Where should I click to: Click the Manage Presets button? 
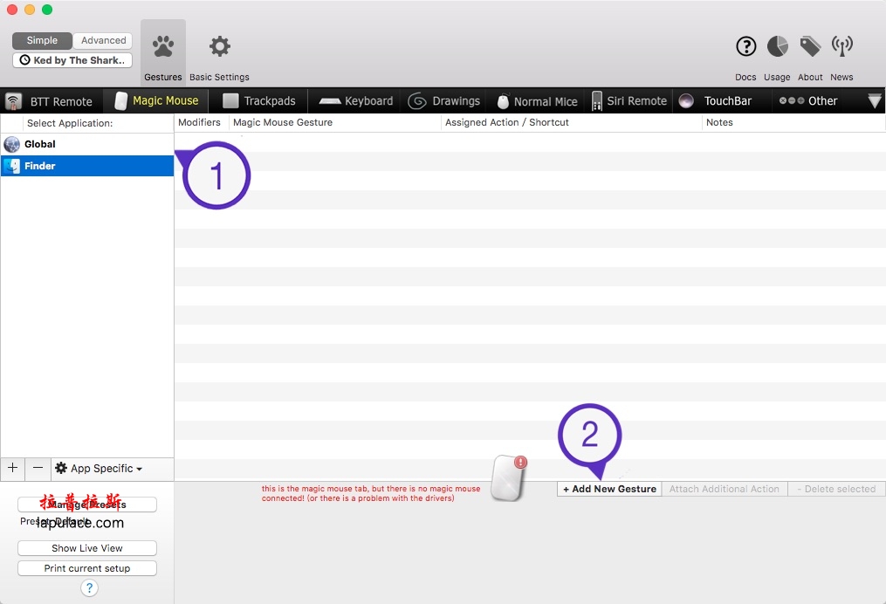87,504
